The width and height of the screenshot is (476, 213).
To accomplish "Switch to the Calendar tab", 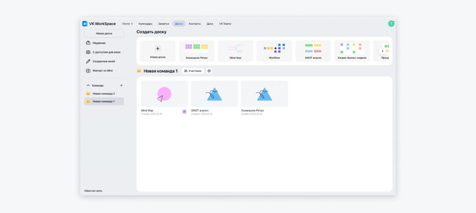I will (145, 24).
